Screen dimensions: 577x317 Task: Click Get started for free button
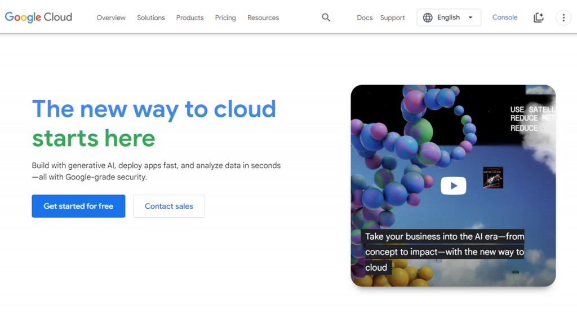[78, 206]
